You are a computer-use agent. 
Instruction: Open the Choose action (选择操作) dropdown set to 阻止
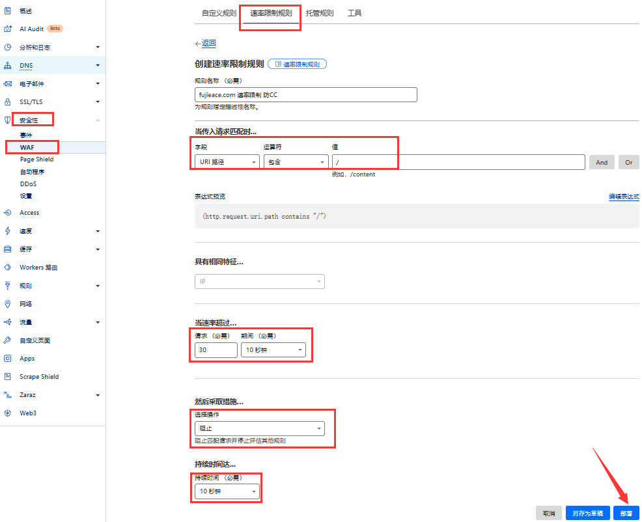260,428
